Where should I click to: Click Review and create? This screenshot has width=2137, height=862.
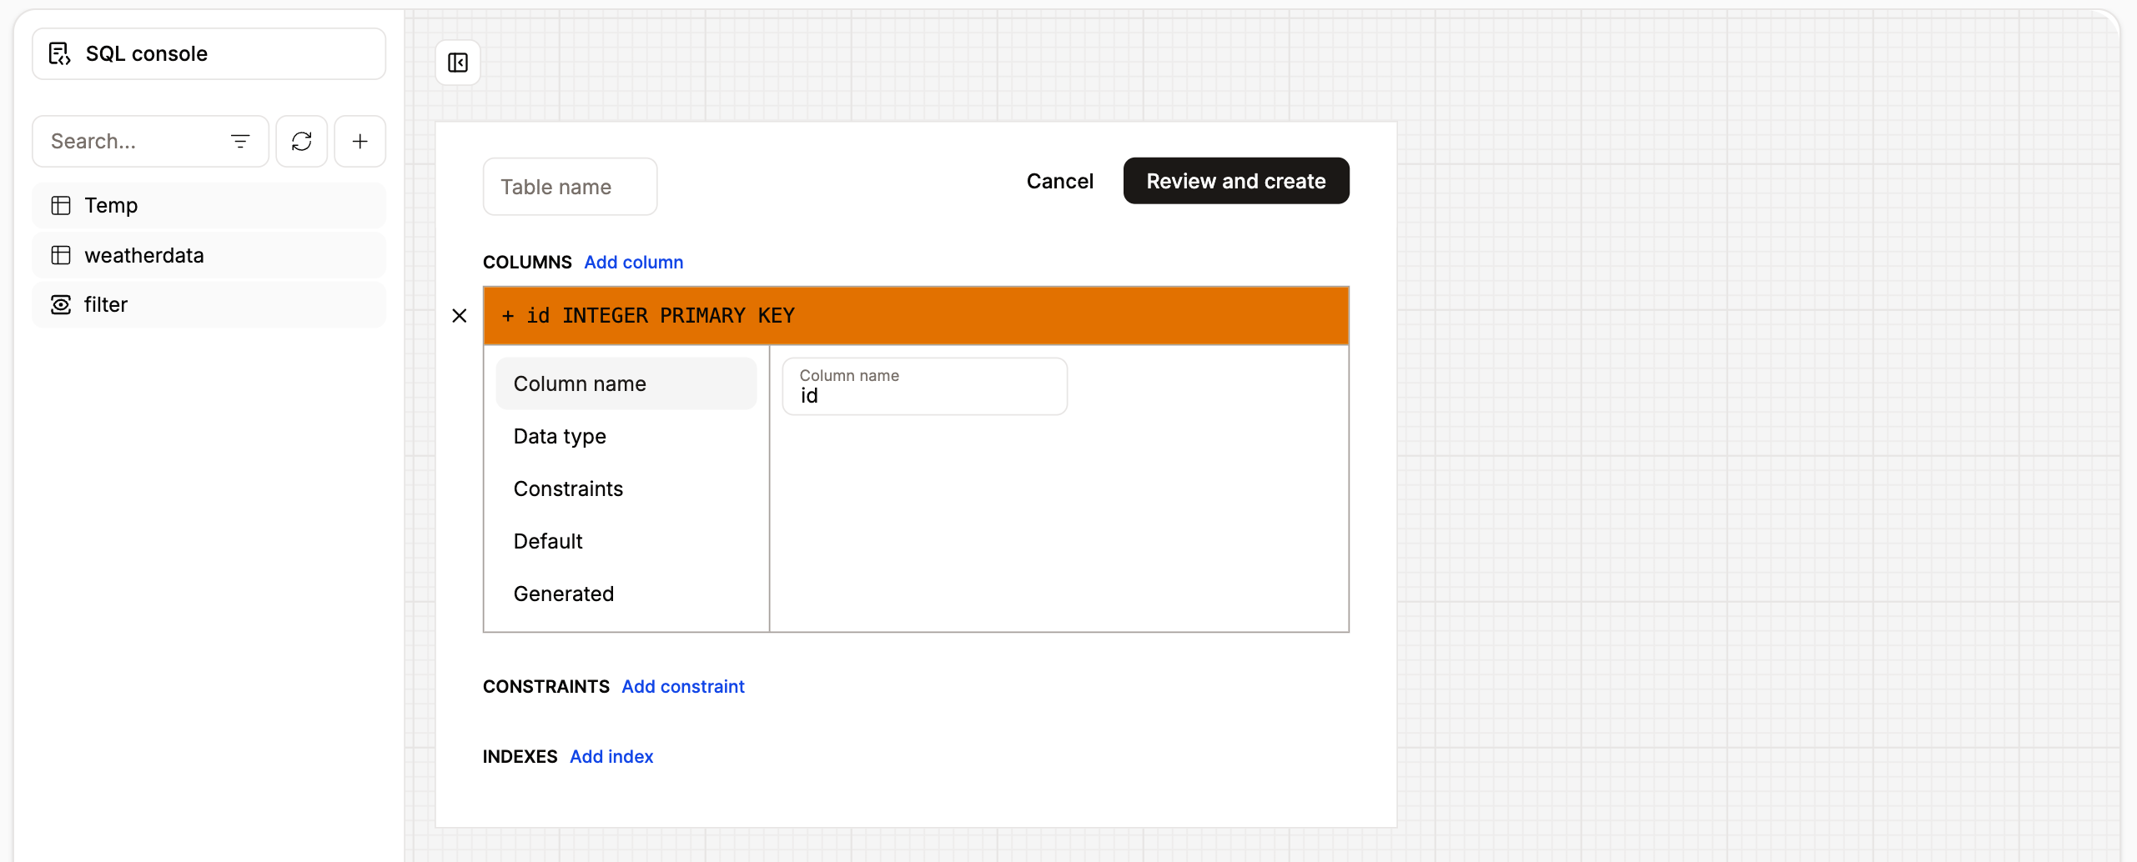(x=1236, y=180)
